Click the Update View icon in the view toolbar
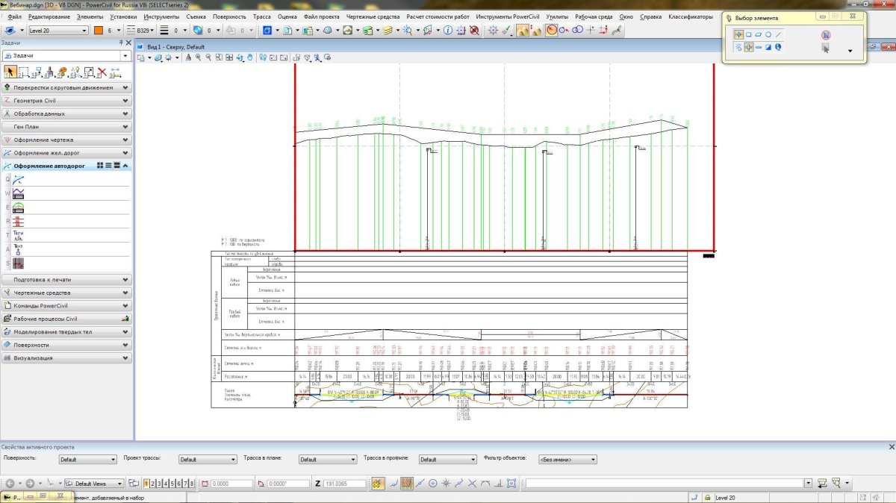 (x=188, y=57)
